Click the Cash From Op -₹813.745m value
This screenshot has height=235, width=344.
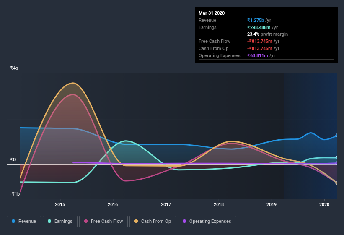click(x=259, y=48)
